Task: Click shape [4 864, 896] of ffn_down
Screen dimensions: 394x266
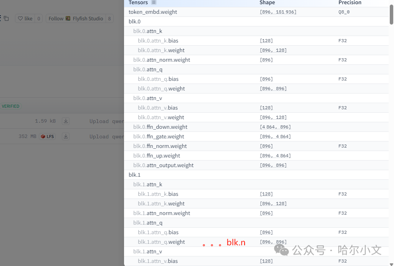Action: click(275, 127)
